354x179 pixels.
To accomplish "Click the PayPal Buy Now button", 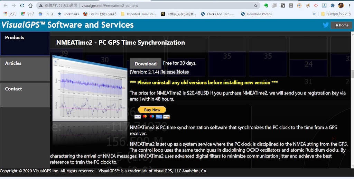I will coord(152,110).
